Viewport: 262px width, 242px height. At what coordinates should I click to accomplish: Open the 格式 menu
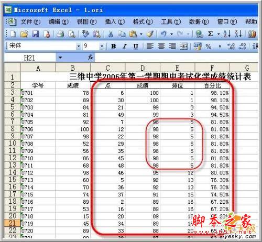pos(143,21)
